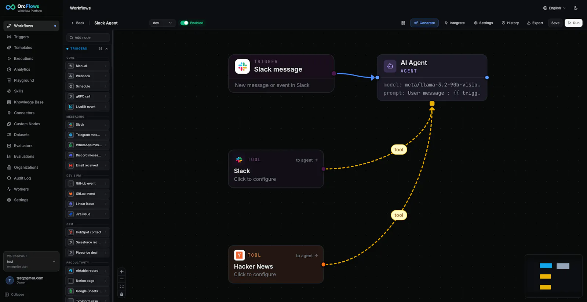Click the canvas minimap
This screenshot has height=302, width=587.
tap(554, 276)
